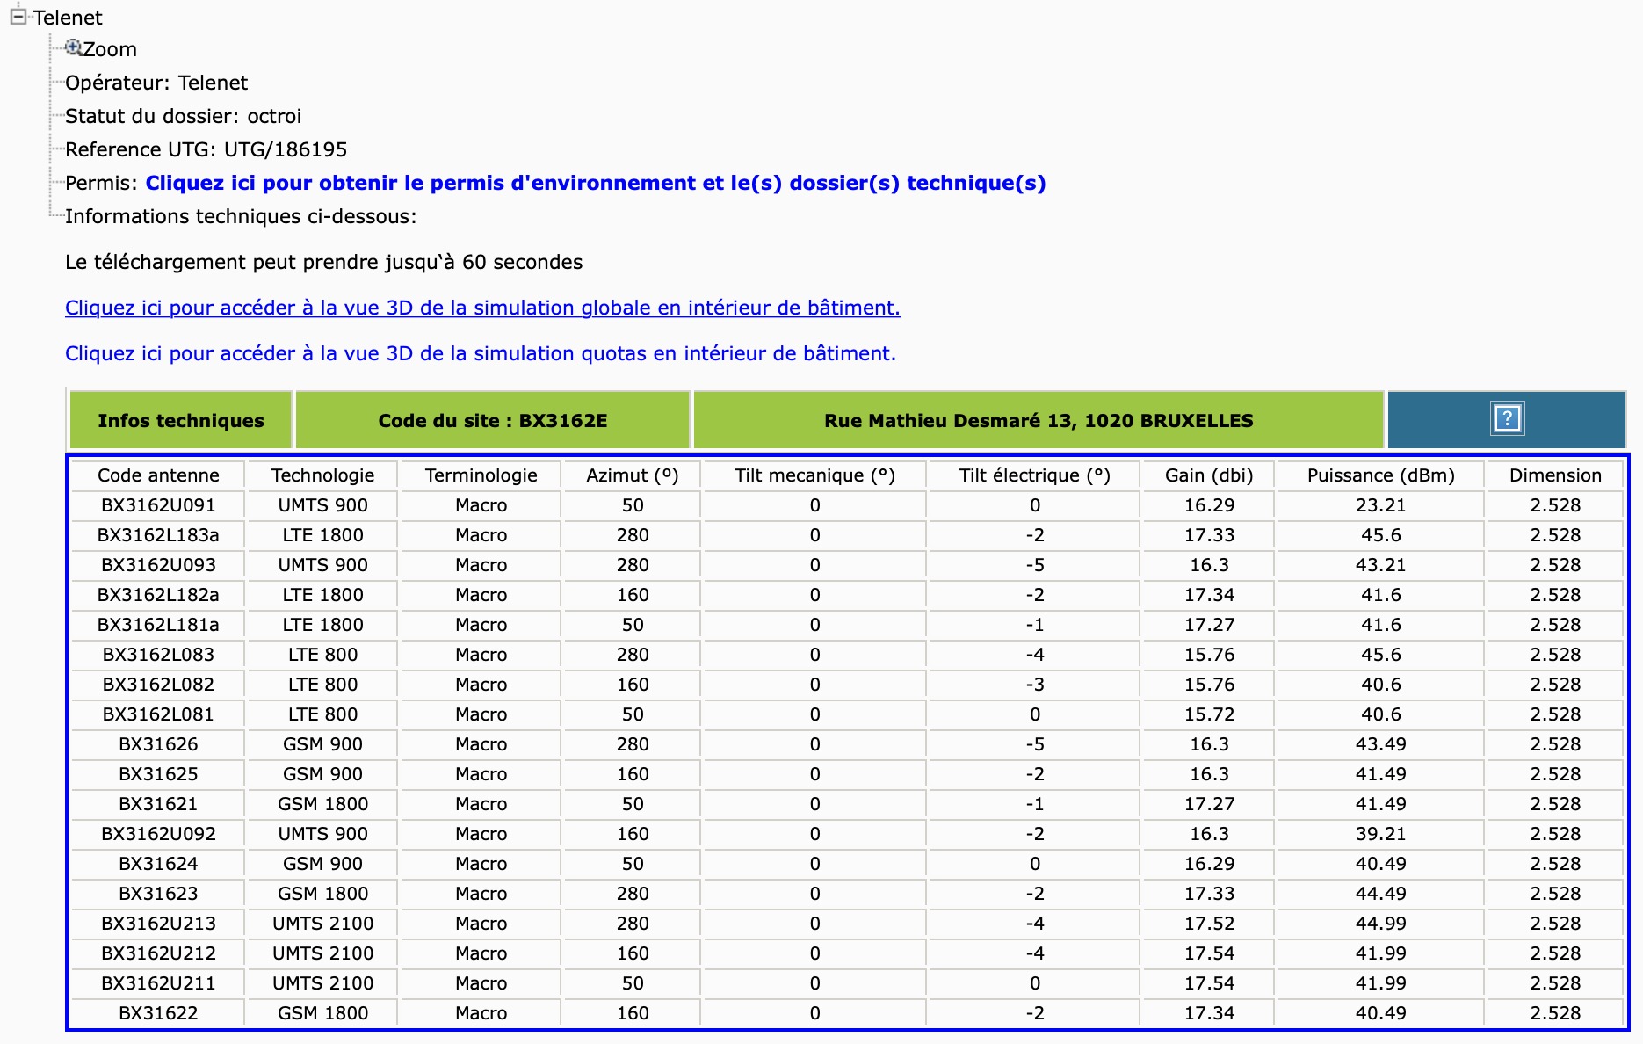Image resolution: width=1643 pixels, height=1044 pixels.
Task: Click power value 44.99 in BX3162U213 row
Action: point(1380,924)
